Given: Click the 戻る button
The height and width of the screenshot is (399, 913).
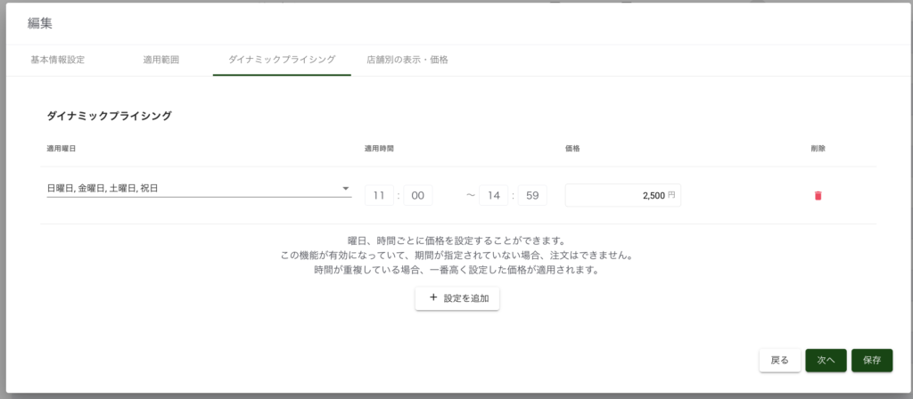Looking at the screenshot, I should click(779, 361).
